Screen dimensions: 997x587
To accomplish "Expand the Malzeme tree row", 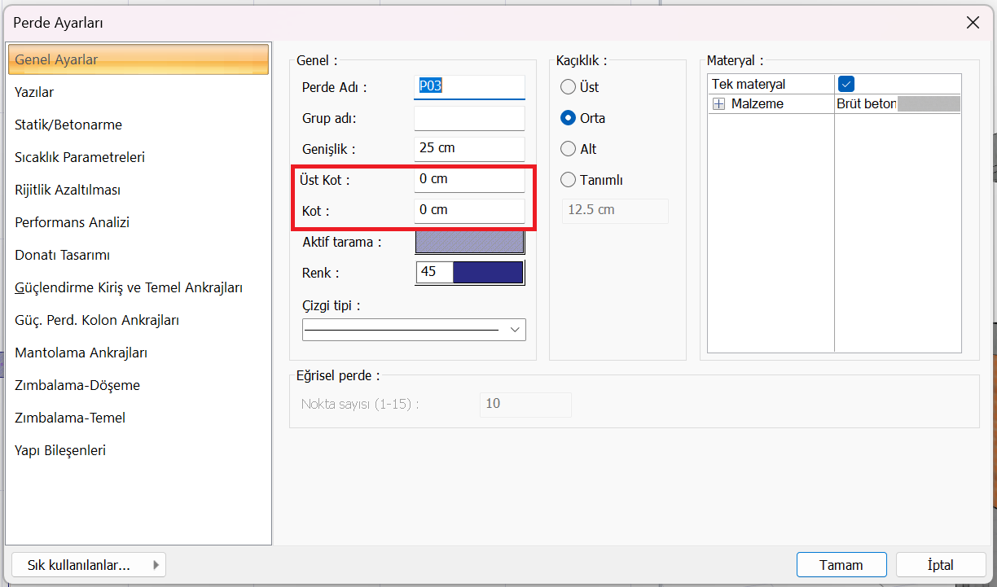I will [718, 104].
